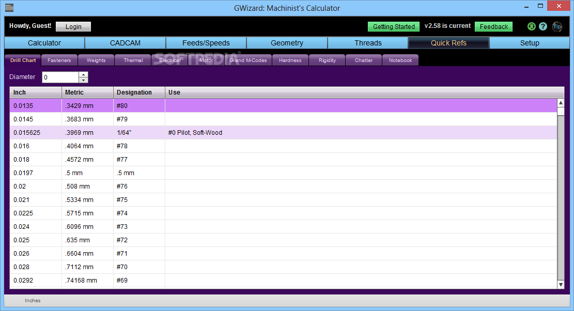Go to the Geometry tab

[287, 43]
